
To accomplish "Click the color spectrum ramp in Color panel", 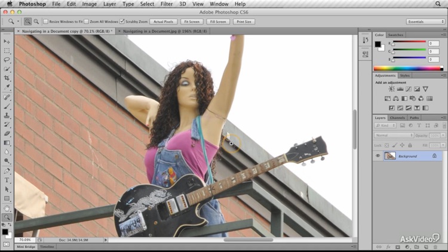I will point(409,69).
